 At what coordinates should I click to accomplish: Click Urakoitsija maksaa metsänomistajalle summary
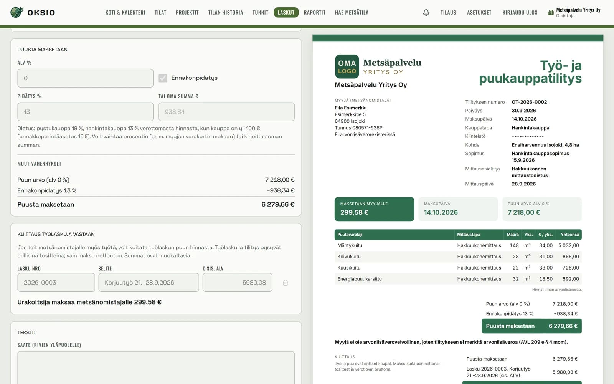coord(89,302)
